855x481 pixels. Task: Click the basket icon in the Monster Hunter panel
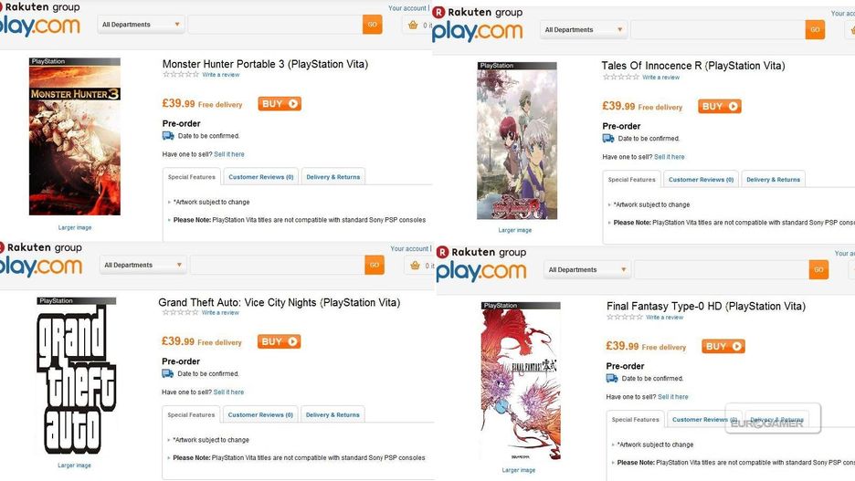pos(414,25)
